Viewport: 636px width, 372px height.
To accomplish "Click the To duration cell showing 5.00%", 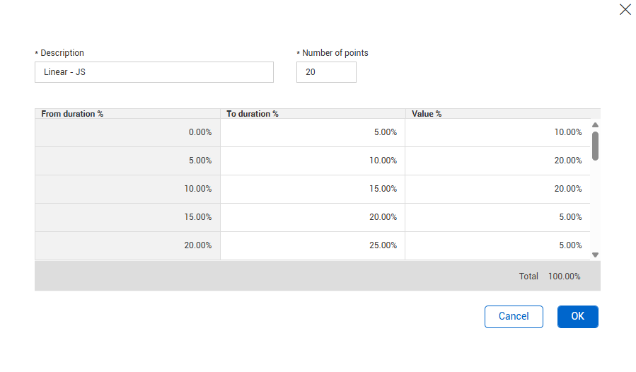I will tap(312, 132).
